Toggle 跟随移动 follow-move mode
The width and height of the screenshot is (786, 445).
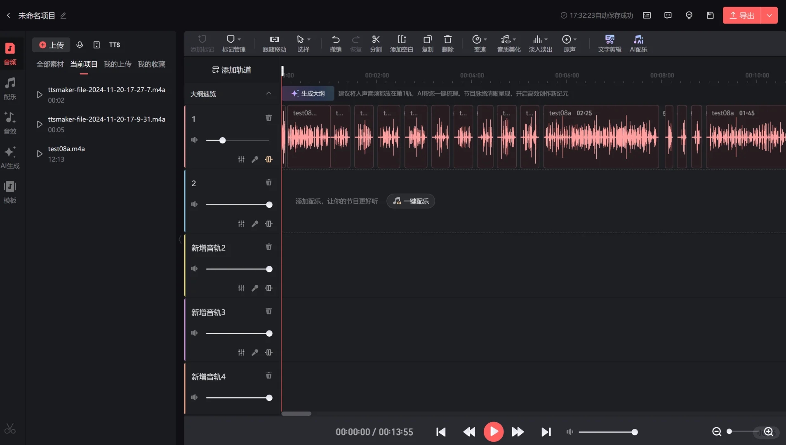(274, 44)
